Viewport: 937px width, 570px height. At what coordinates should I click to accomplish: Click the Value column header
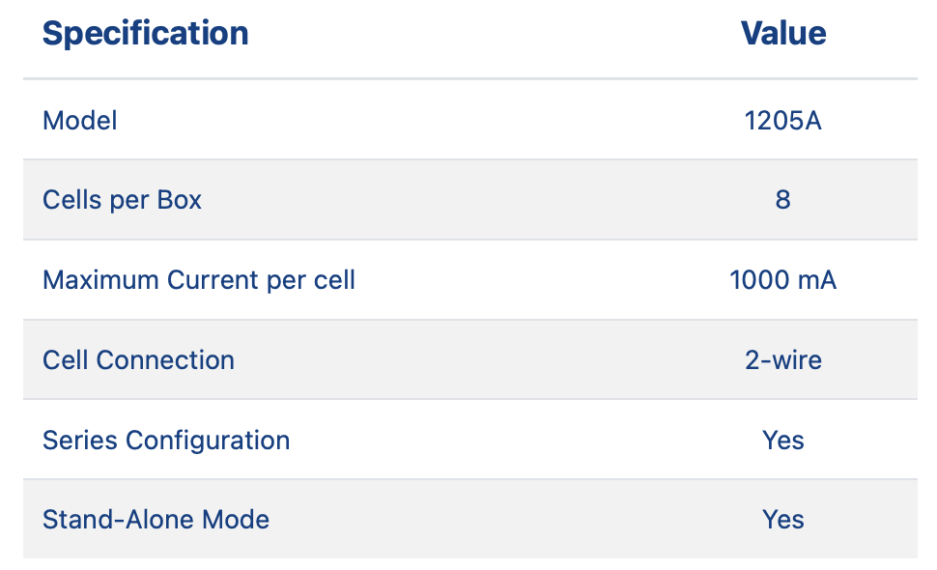tap(782, 34)
